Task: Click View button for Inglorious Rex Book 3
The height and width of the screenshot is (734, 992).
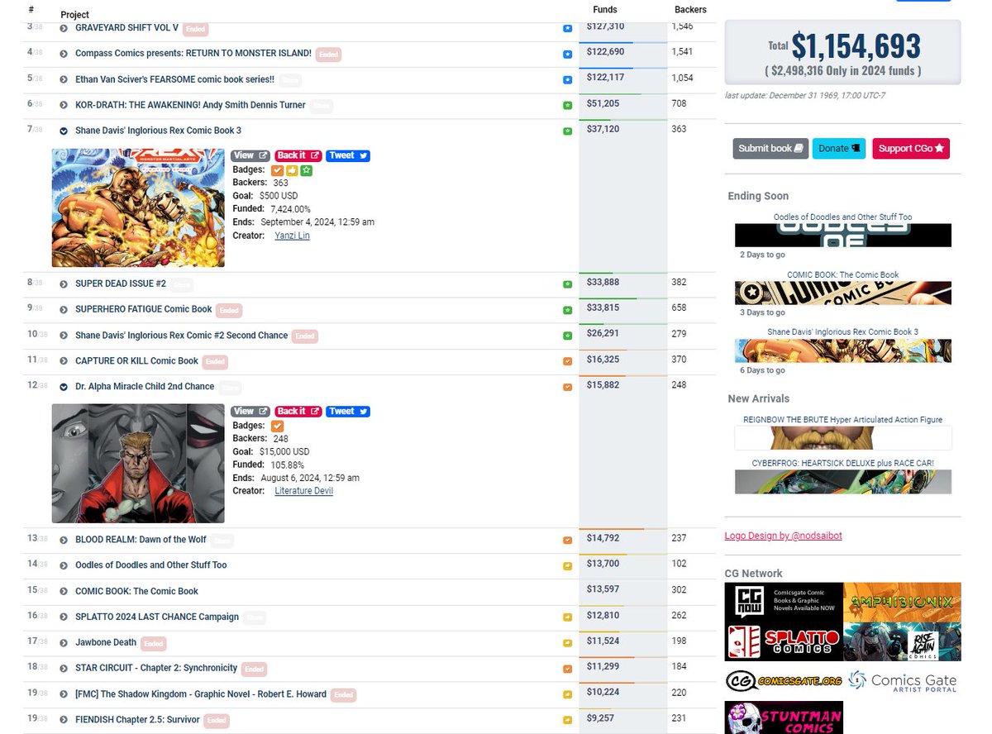Action: pos(250,155)
